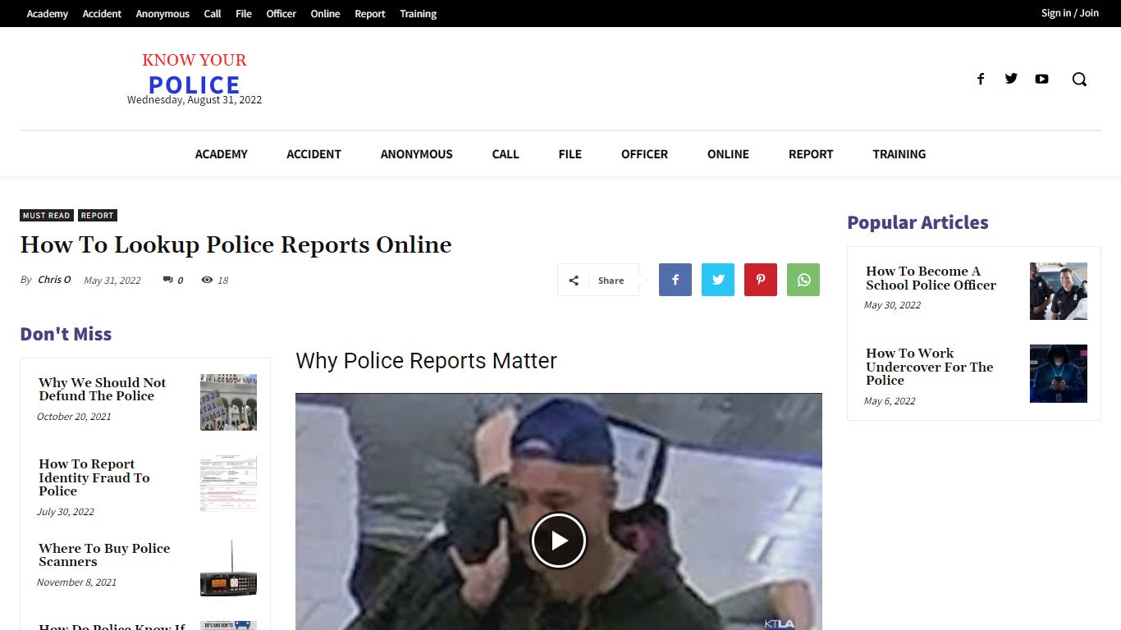Open File in the top black bar
This screenshot has width=1121, height=630.
tap(244, 14)
